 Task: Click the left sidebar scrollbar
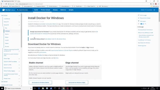click(x=21, y=30)
